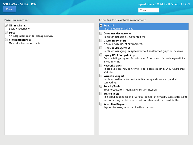193x145 pixels.
Task: Select Virtualization Host environment
Action: (x=6, y=40)
